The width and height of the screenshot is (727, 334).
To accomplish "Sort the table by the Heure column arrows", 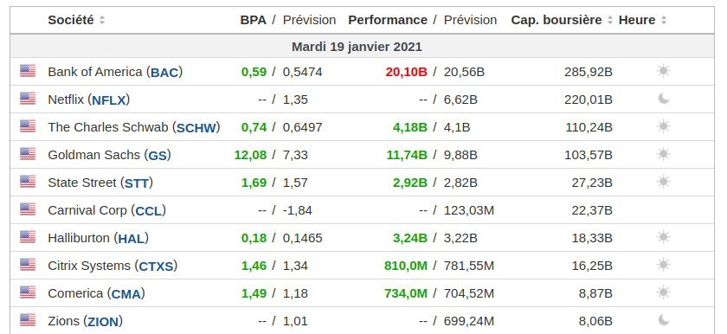I will [664, 21].
